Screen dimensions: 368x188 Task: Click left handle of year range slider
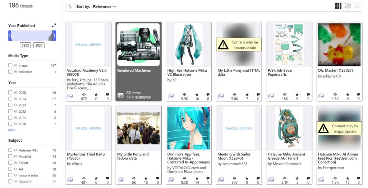10,36
